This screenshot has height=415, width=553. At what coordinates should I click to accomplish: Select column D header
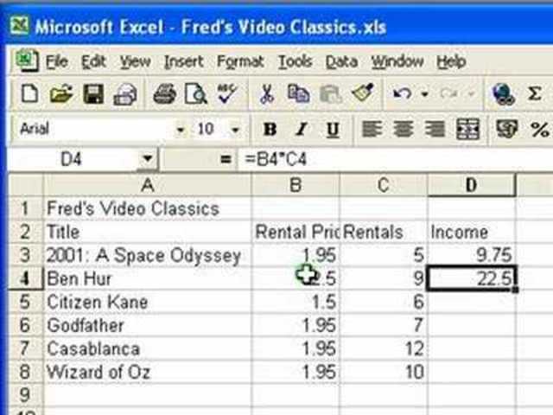pyautogui.click(x=471, y=184)
